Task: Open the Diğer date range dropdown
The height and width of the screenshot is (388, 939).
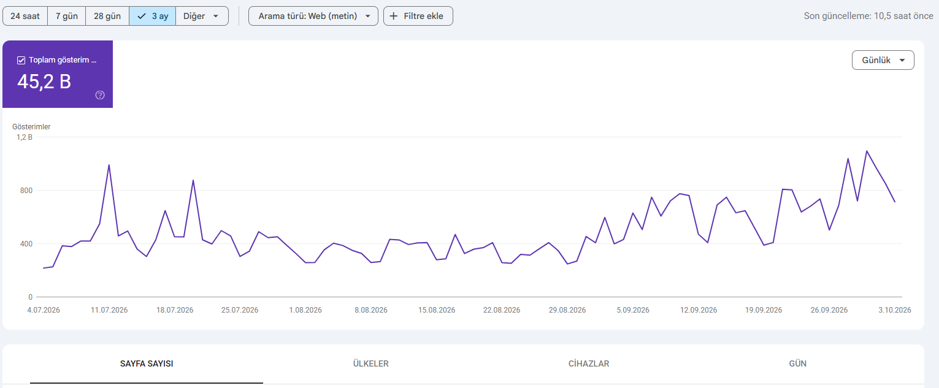Action: (202, 16)
